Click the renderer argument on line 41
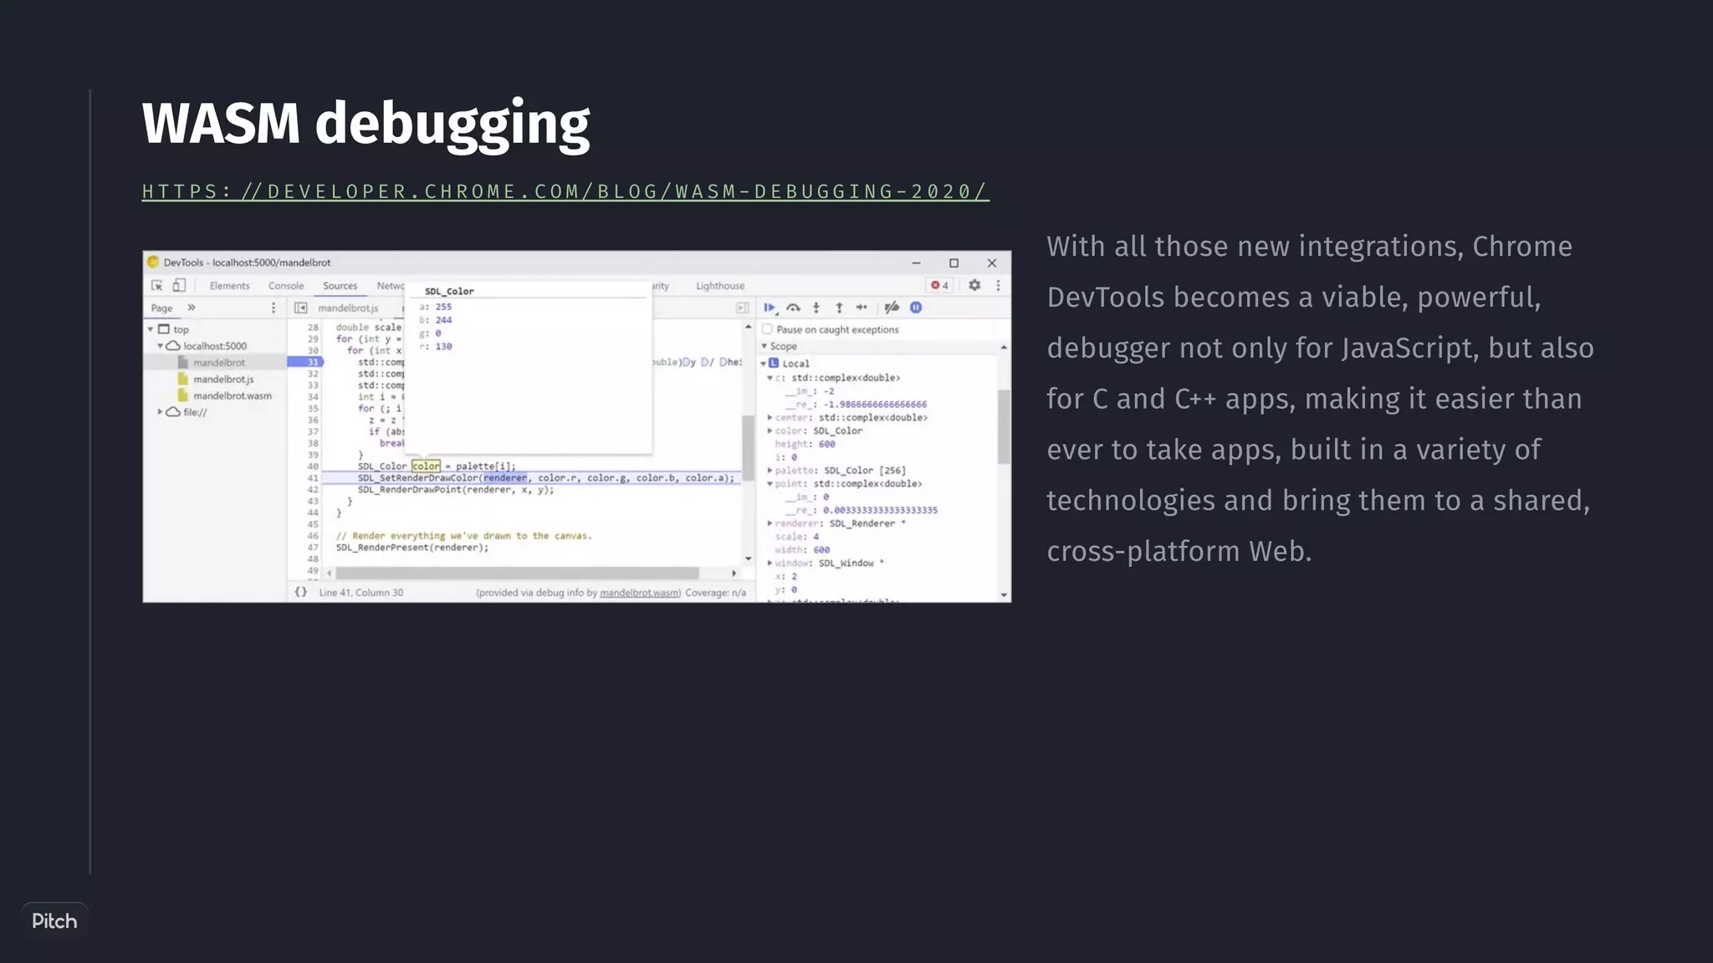The height and width of the screenshot is (963, 1713). tap(505, 478)
